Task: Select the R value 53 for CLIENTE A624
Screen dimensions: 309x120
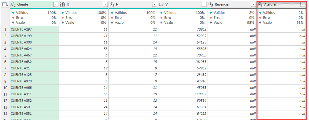Action: coord(84,49)
